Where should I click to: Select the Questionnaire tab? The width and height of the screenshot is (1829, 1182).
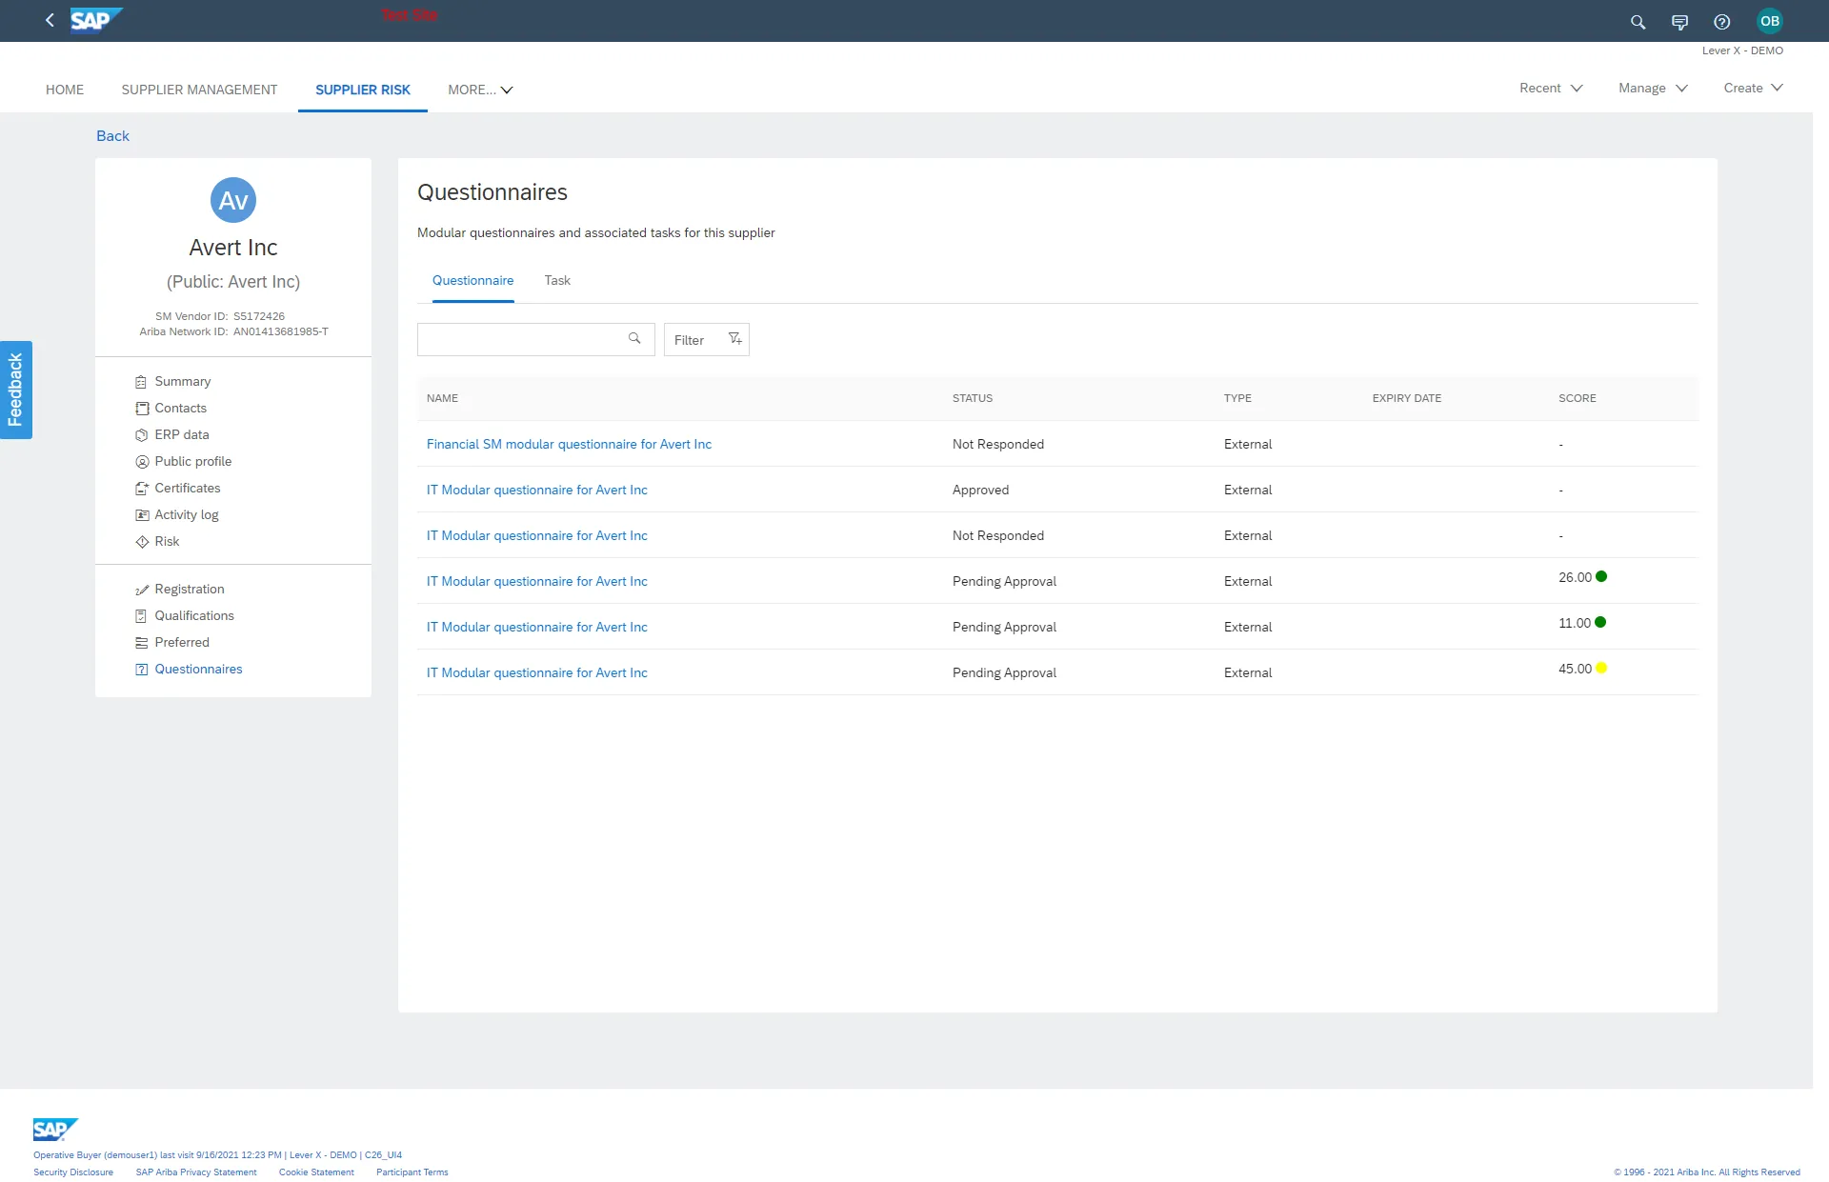[472, 280]
